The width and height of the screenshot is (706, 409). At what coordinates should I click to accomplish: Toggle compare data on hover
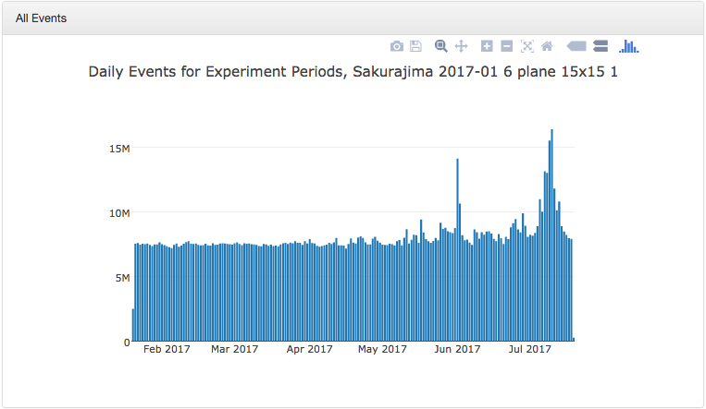[600, 46]
